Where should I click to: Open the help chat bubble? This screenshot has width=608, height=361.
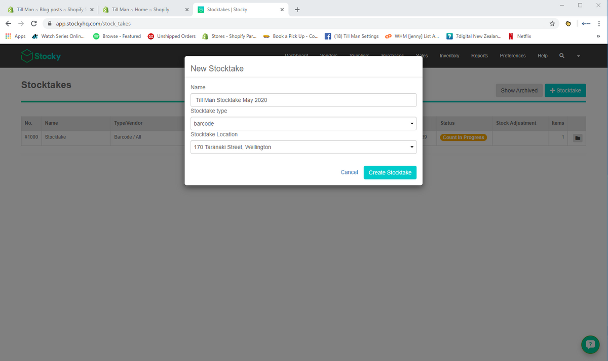pyautogui.click(x=590, y=344)
